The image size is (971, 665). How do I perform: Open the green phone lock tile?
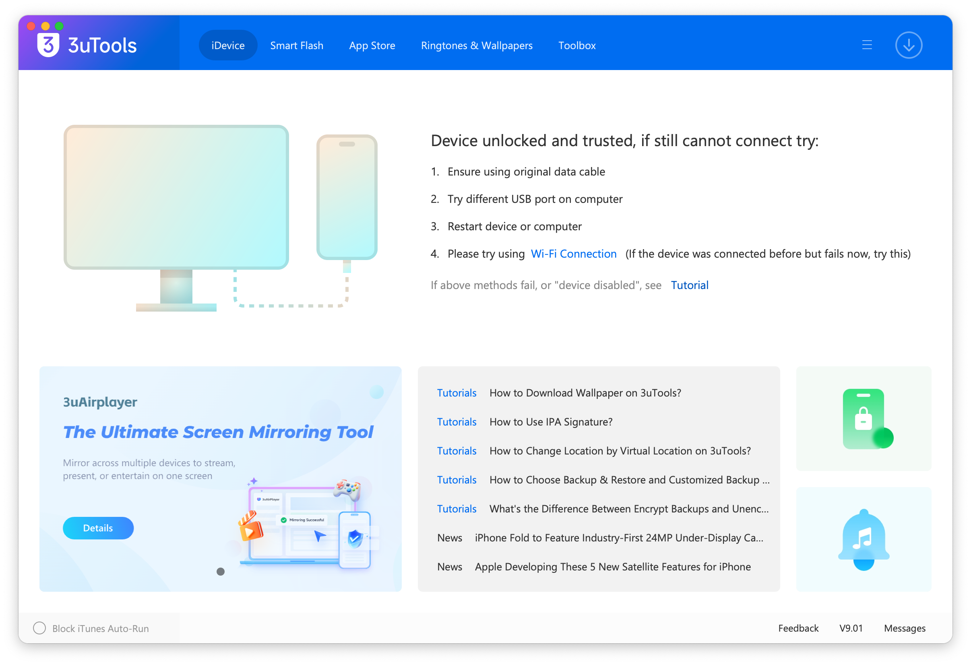[863, 419]
